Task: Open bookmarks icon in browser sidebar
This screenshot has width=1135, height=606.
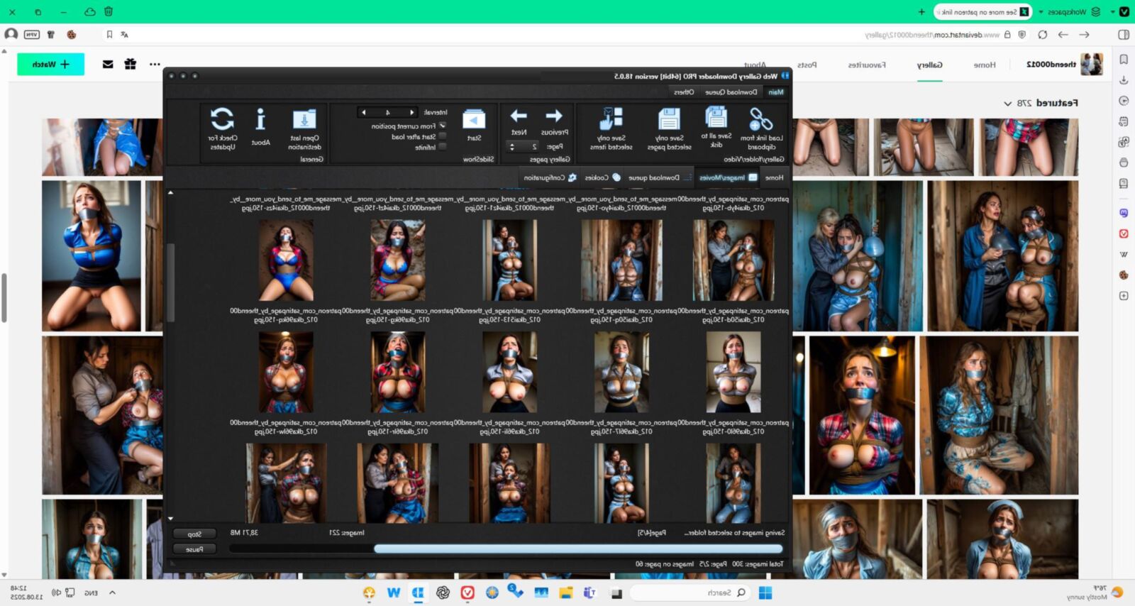Action: (x=1124, y=60)
